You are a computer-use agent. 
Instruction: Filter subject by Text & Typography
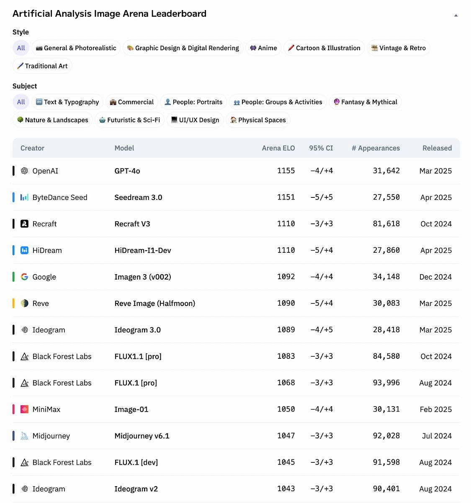coord(67,102)
